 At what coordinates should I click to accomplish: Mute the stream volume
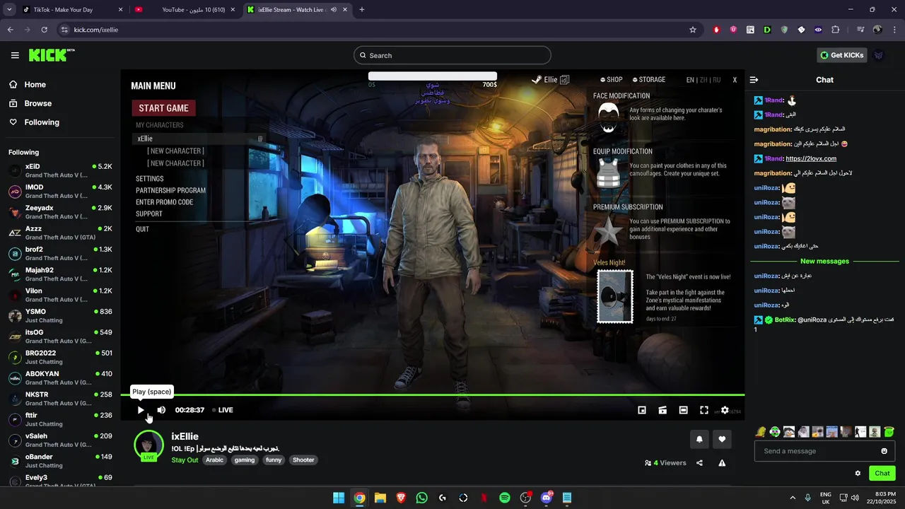click(x=161, y=410)
